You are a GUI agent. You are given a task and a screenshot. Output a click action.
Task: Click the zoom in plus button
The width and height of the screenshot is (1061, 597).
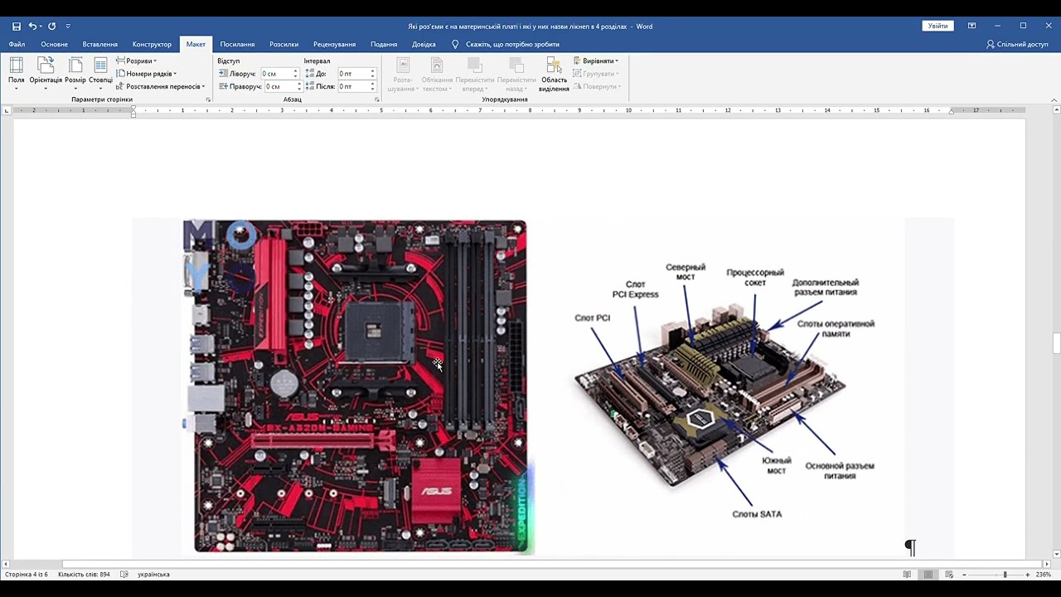tap(1028, 575)
